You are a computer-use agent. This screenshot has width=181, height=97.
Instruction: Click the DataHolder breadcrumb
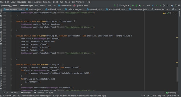65,6
